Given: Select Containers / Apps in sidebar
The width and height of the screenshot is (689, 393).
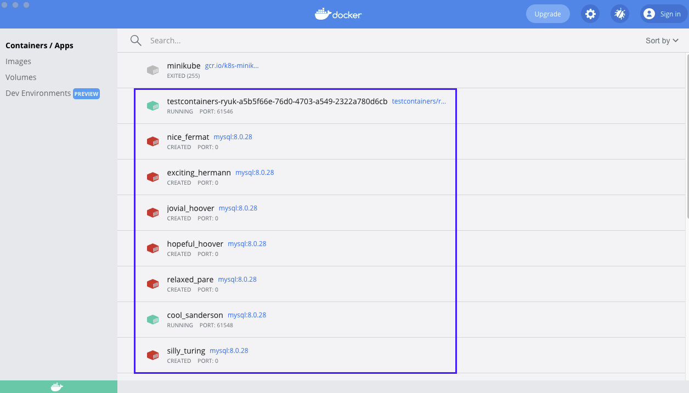Looking at the screenshot, I should click(39, 45).
